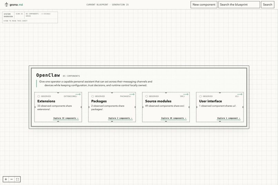Viewport: 278px width, 185px height.
Task: Click the Current Blueprint Generation 25 header text
Action: coord(108,5)
